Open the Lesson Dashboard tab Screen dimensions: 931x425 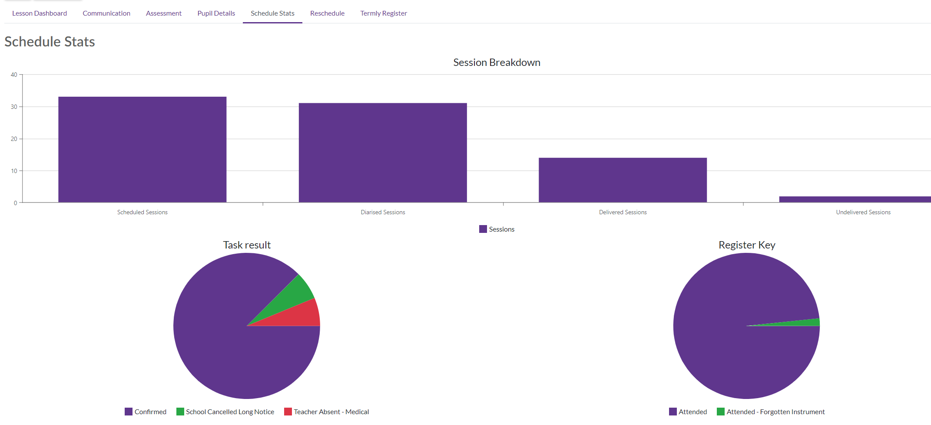click(x=40, y=13)
